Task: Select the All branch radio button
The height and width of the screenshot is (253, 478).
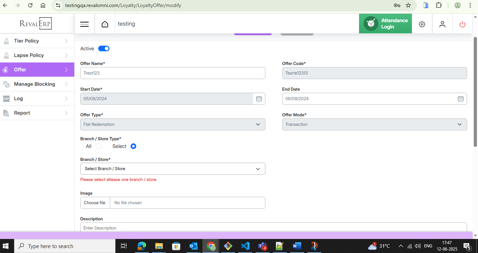Action: click(99, 146)
